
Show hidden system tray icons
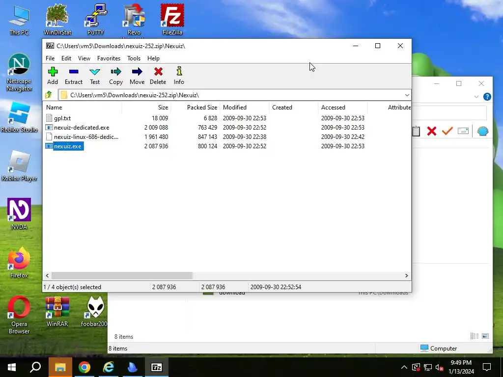404,367
